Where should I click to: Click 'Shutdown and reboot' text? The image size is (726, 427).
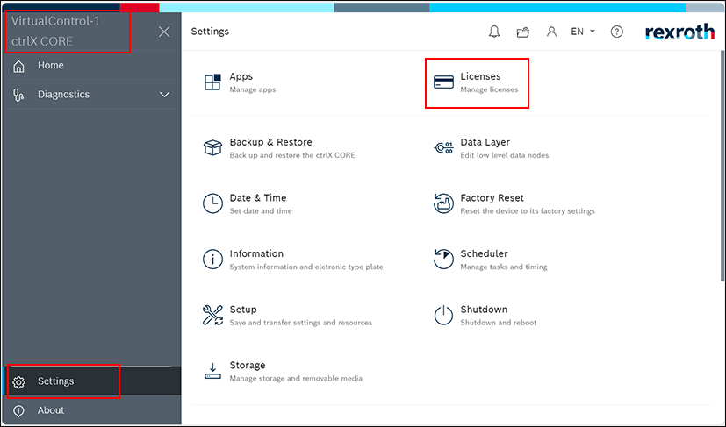(499, 323)
